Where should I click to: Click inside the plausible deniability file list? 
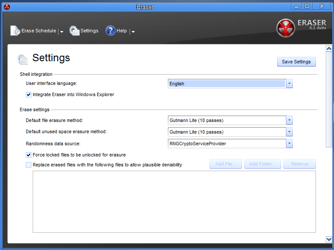pos(174,201)
